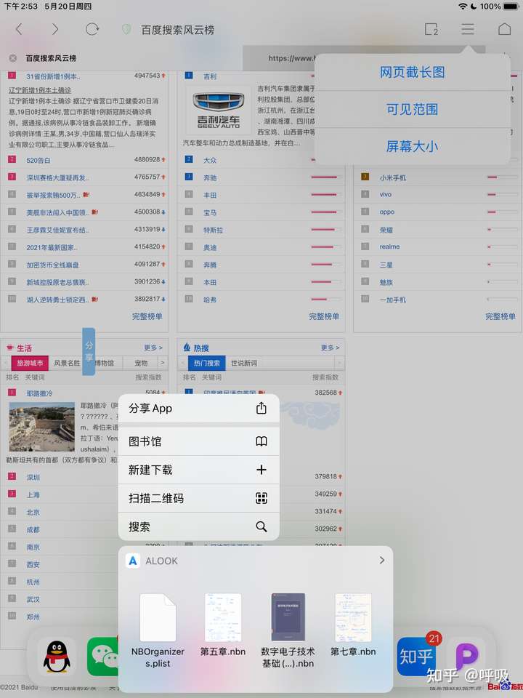Open 吉利 car brand entry
The image size is (523, 698).
[210, 76]
